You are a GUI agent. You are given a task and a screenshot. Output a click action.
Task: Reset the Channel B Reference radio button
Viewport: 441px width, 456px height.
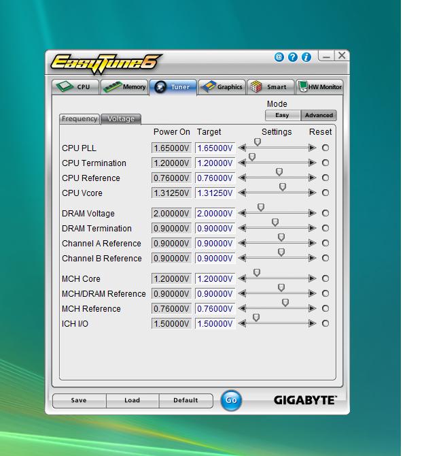(x=325, y=258)
